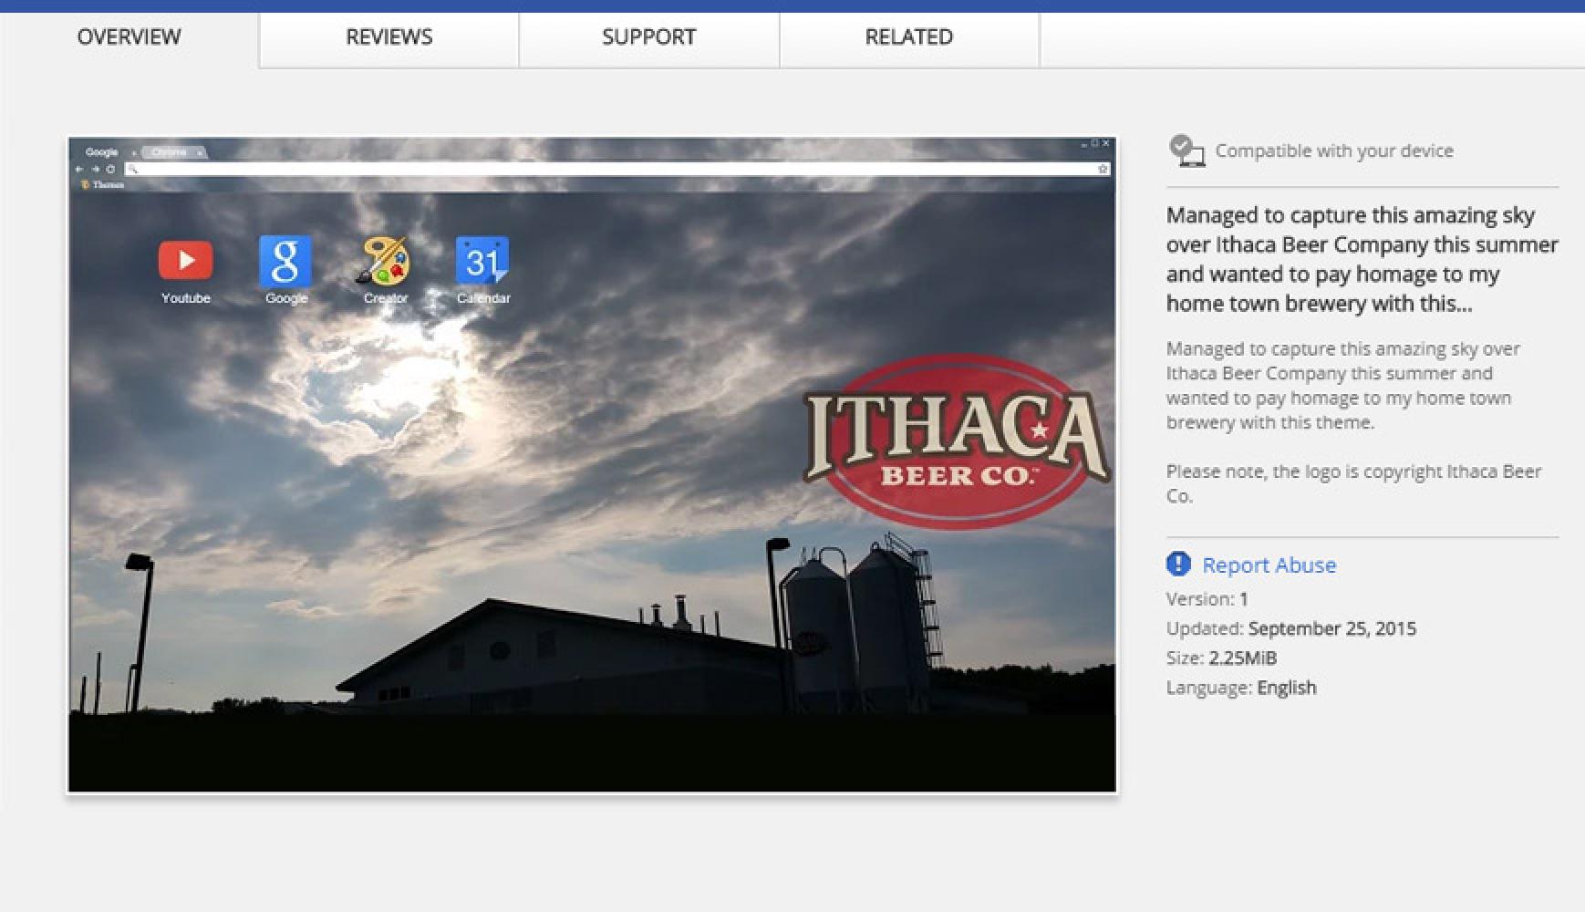Show the Related tab
1585x912 pixels.
point(909,37)
